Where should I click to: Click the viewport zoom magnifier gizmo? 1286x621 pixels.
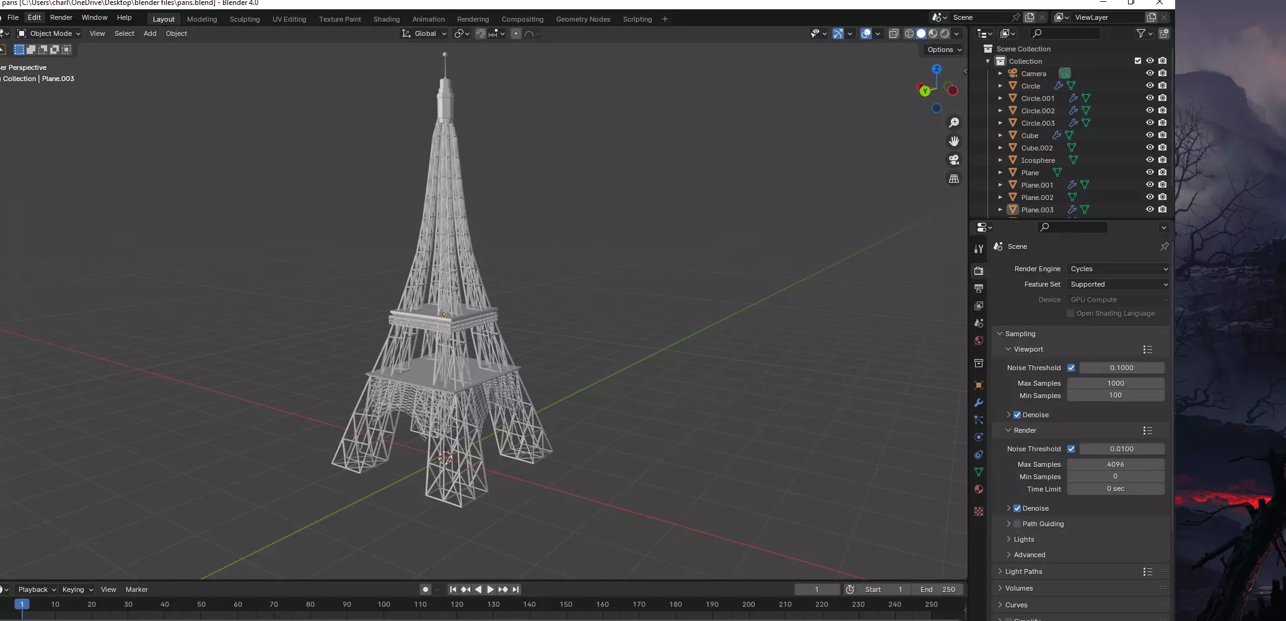[954, 123]
